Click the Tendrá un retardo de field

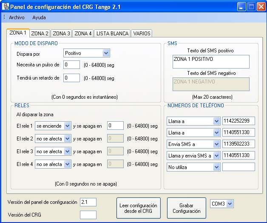(71, 78)
